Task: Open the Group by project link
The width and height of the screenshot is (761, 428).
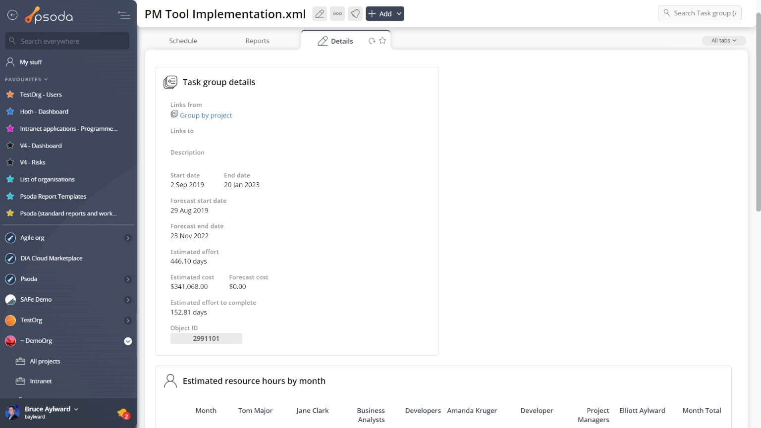Action: click(206, 115)
